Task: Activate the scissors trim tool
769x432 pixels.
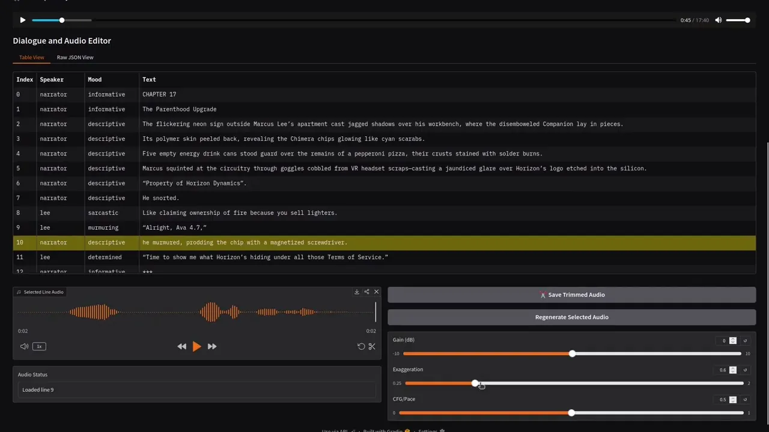Action: pyautogui.click(x=372, y=346)
